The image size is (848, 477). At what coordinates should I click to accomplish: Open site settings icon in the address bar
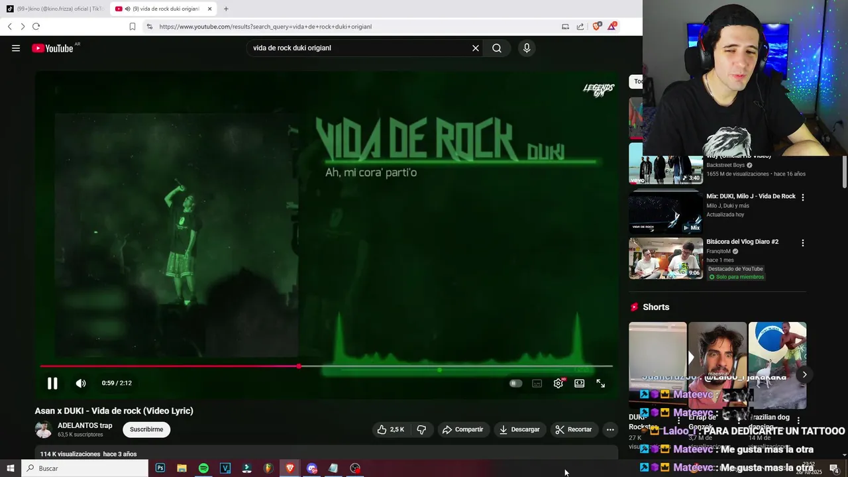tap(149, 26)
